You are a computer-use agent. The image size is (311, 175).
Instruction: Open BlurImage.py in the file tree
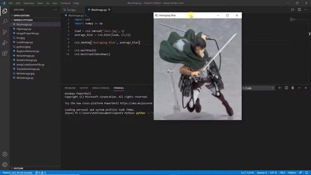click(x=24, y=24)
